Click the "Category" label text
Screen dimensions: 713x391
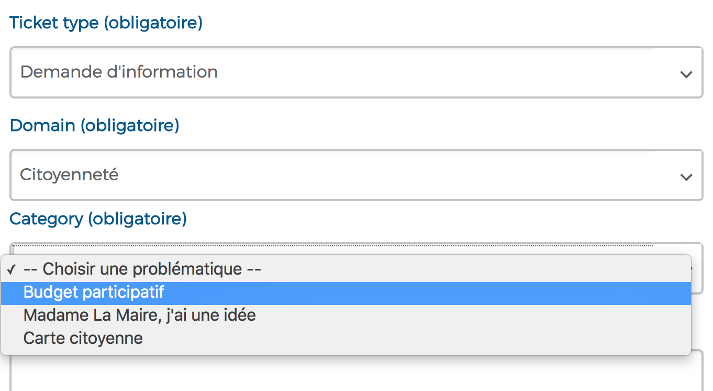click(46, 219)
